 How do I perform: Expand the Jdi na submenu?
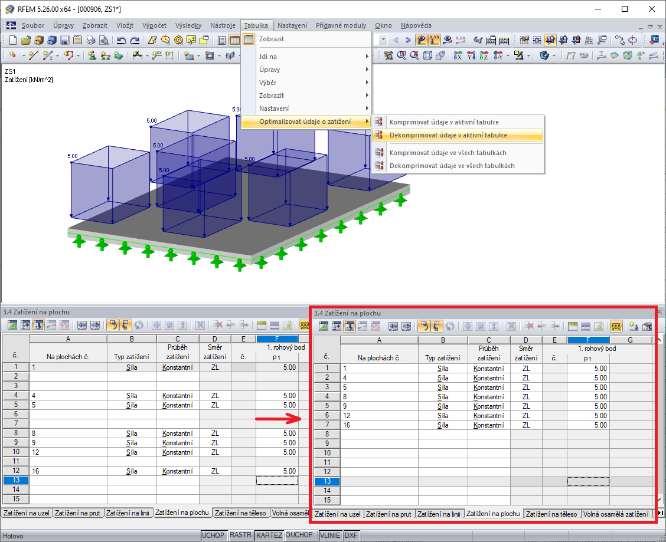[306, 57]
